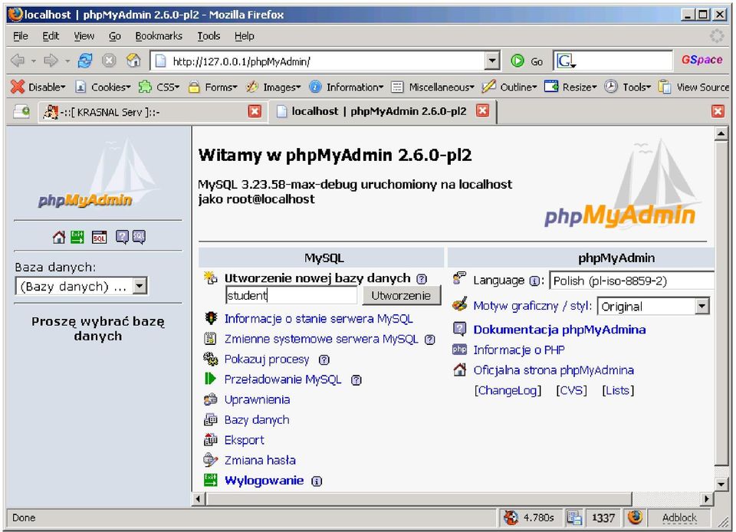
Task: Click the Adblock status bar item
Action: 678,517
